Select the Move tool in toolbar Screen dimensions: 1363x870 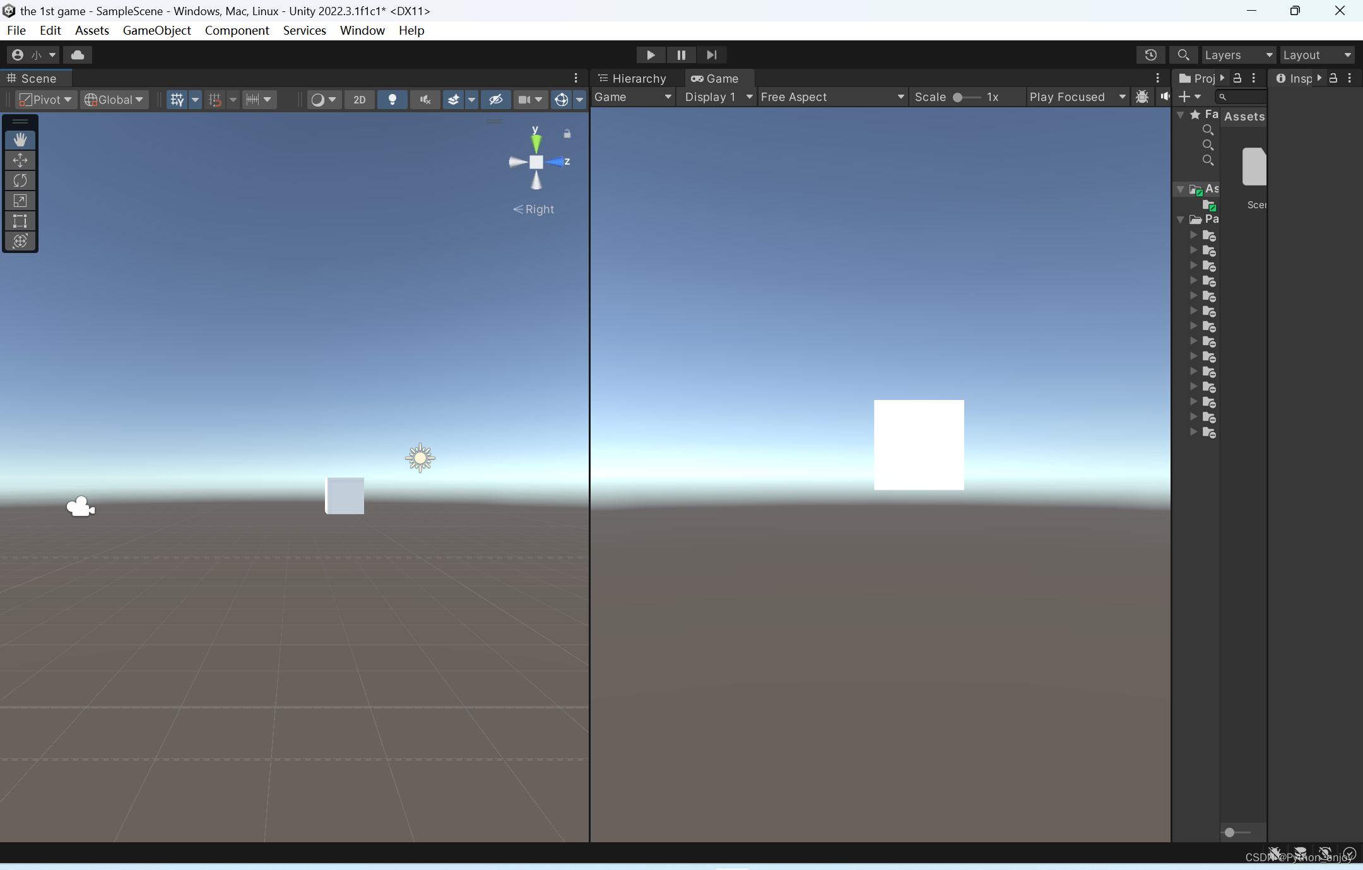[20, 160]
